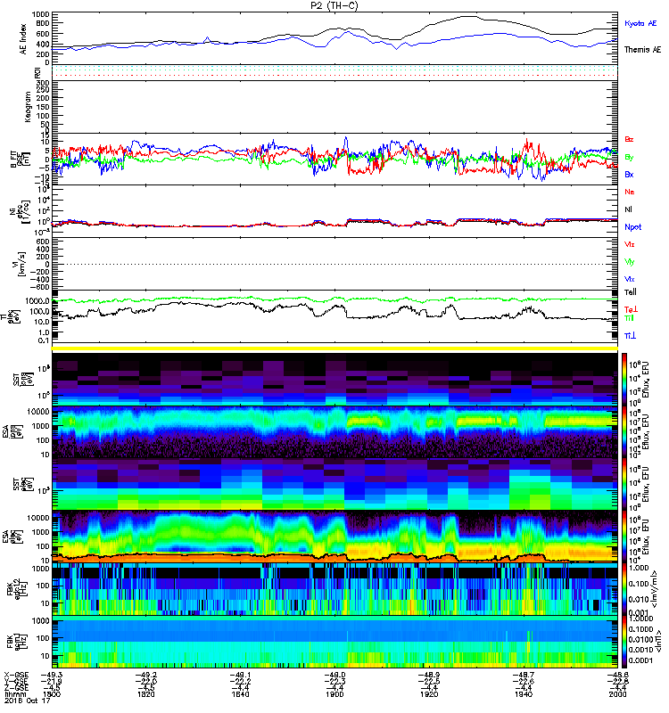
Task: Click the <|nT|> color bar
Action: [624, 642]
